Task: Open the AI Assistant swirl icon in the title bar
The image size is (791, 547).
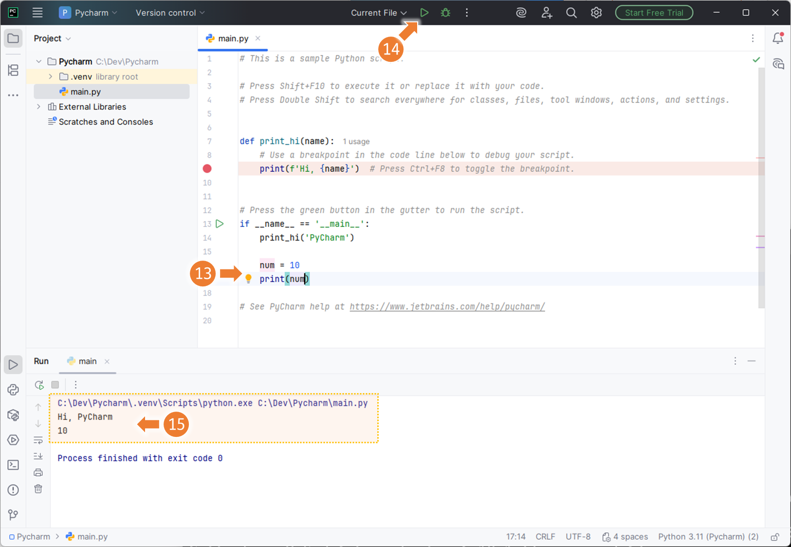Action: [x=521, y=13]
